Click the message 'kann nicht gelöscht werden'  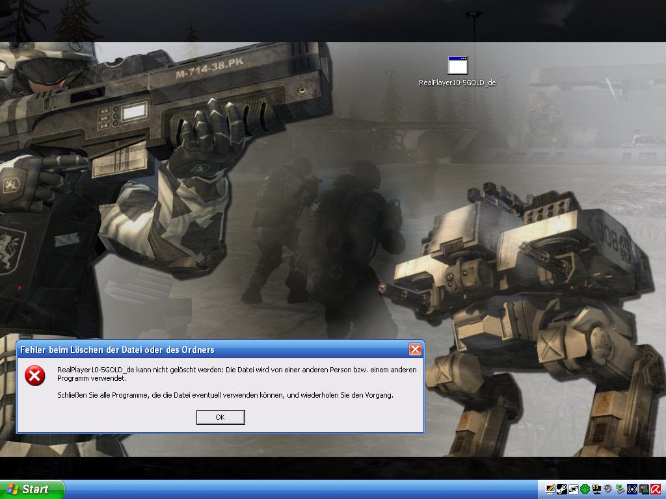pyautogui.click(x=180, y=370)
